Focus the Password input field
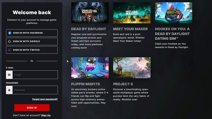Screen dimensions: 212x119 click(x=35, y=90)
